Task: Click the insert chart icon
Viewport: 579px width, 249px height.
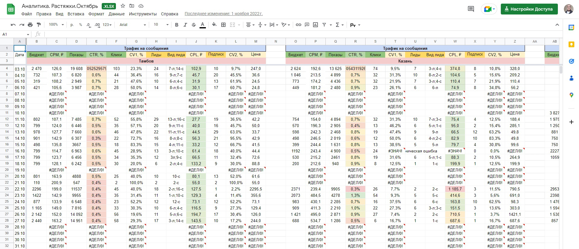Action: [315, 25]
